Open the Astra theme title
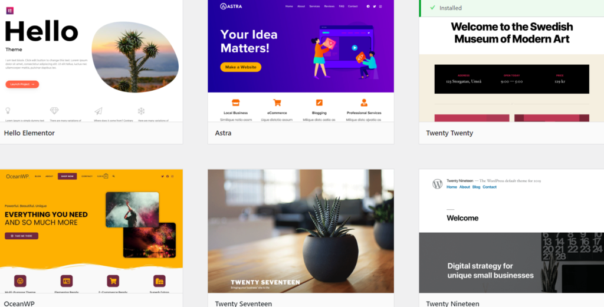This screenshot has width=604, height=307. pyautogui.click(x=223, y=133)
